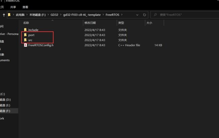The height and width of the screenshot is (138, 219).
Task: Select the src folder icon
Action: point(25,40)
